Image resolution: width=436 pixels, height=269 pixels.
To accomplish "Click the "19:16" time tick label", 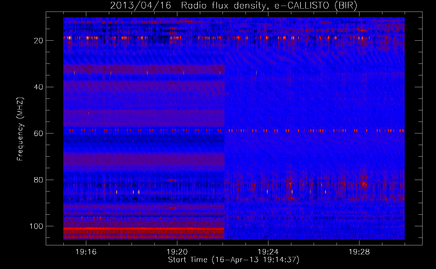I will (x=86, y=252).
